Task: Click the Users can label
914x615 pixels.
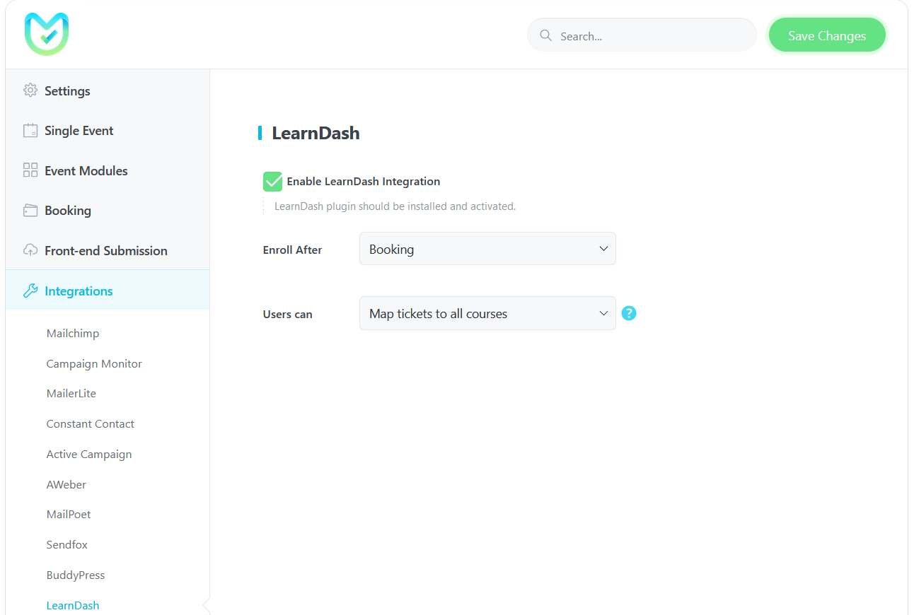Action: tap(287, 314)
